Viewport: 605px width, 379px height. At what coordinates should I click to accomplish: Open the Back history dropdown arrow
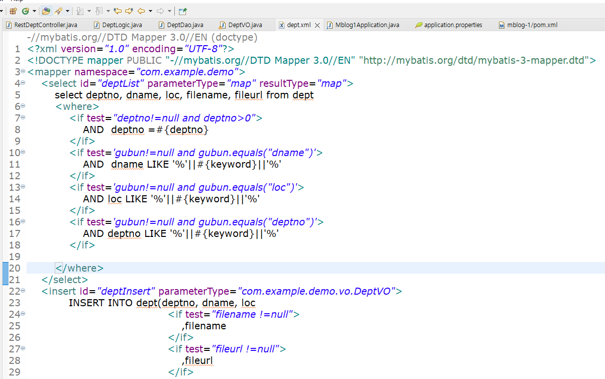(x=150, y=11)
